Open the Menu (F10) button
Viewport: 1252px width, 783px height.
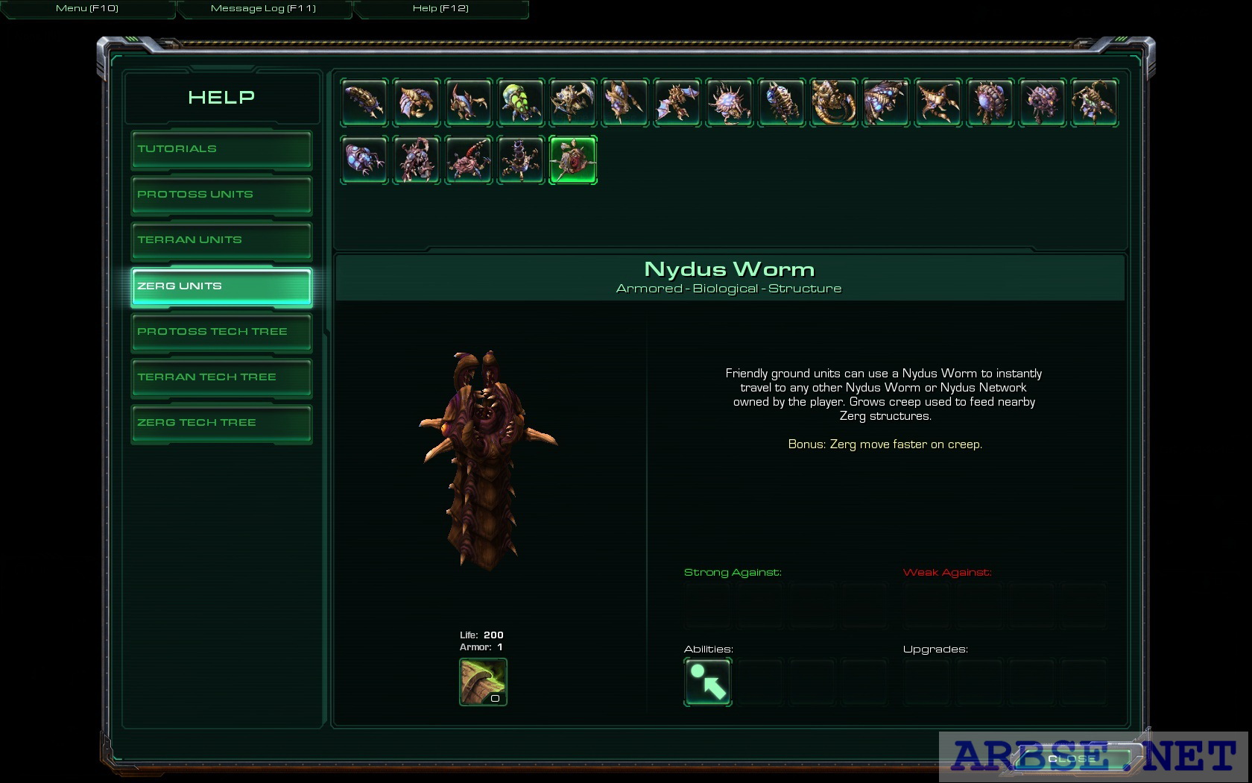click(87, 9)
